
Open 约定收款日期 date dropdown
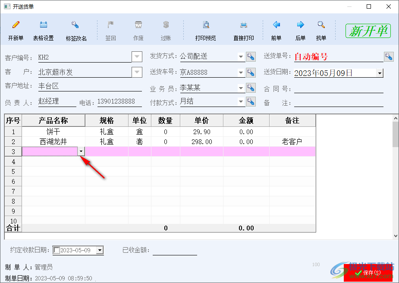[100, 250]
